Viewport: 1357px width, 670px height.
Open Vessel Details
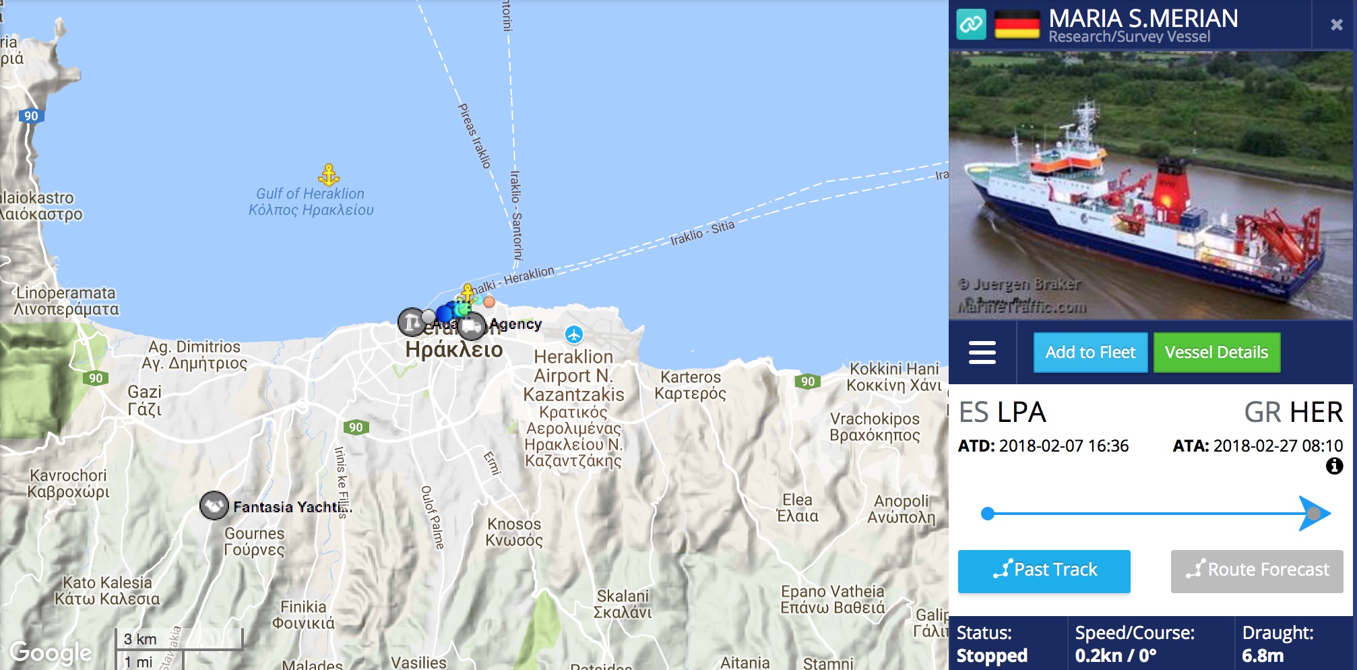click(1216, 353)
